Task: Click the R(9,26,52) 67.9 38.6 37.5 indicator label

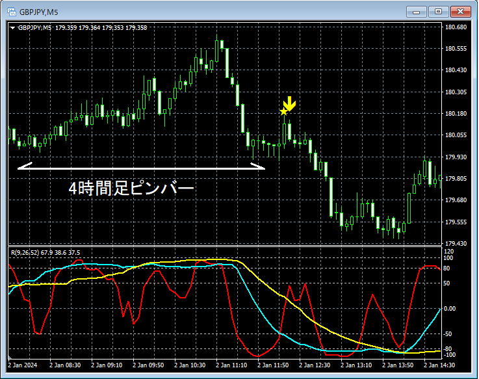Action: click(x=45, y=253)
